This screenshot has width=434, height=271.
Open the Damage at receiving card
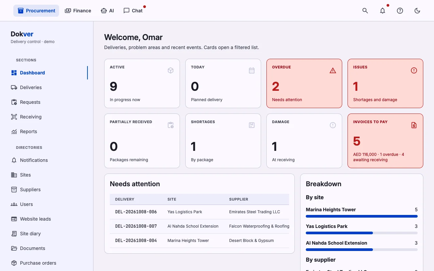(304, 141)
